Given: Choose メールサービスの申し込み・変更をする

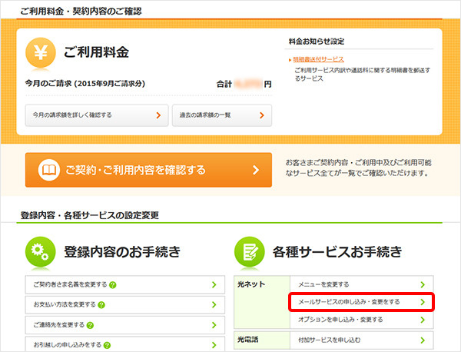Looking at the screenshot, I should [362, 302].
